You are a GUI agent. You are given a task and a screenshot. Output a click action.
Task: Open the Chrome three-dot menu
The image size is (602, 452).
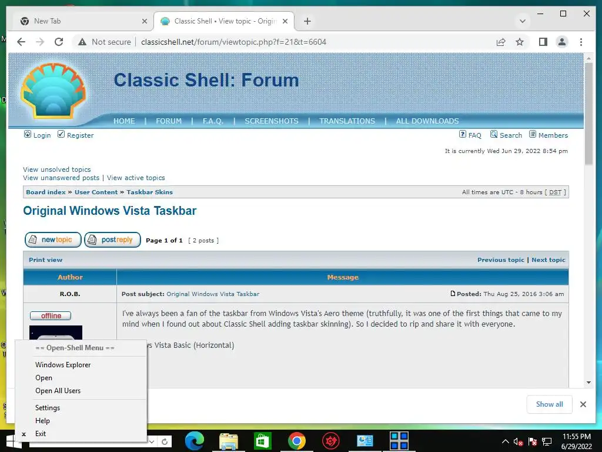click(x=581, y=42)
